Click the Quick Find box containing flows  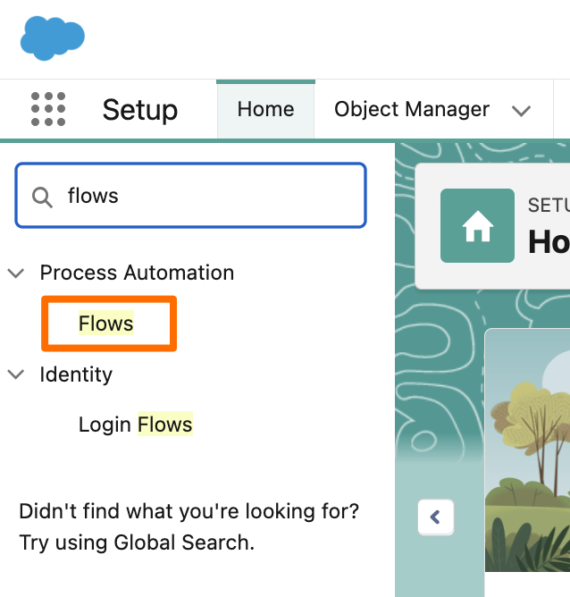pyautogui.click(x=190, y=196)
